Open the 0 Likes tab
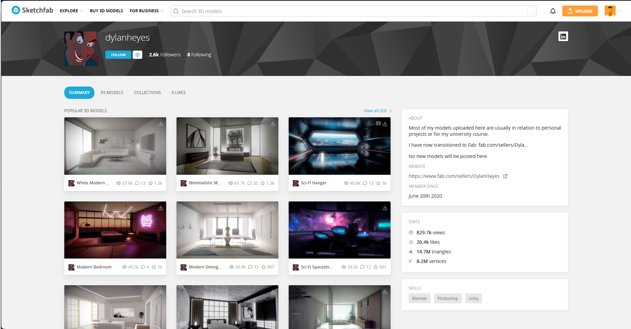 click(179, 93)
